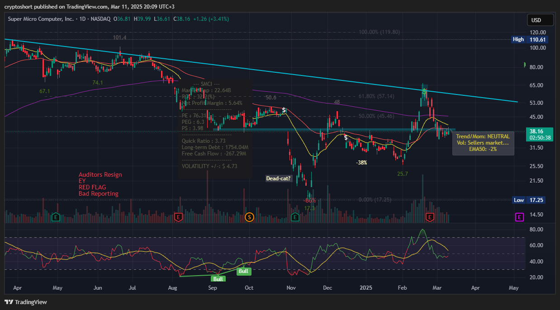The width and height of the screenshot is (560, 310).
Task: Click the 67.1 pivot label
Action: 45,91
